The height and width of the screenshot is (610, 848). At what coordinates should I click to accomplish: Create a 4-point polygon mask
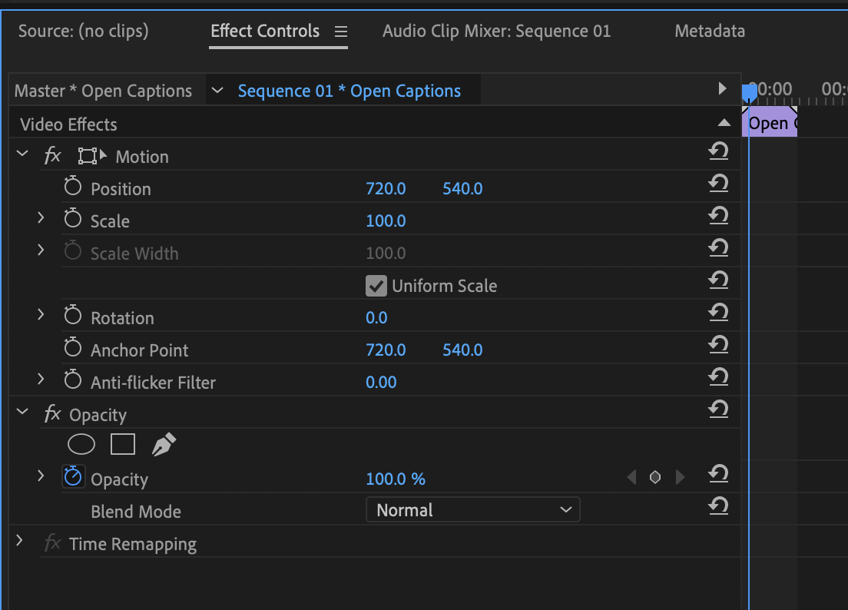123,445
